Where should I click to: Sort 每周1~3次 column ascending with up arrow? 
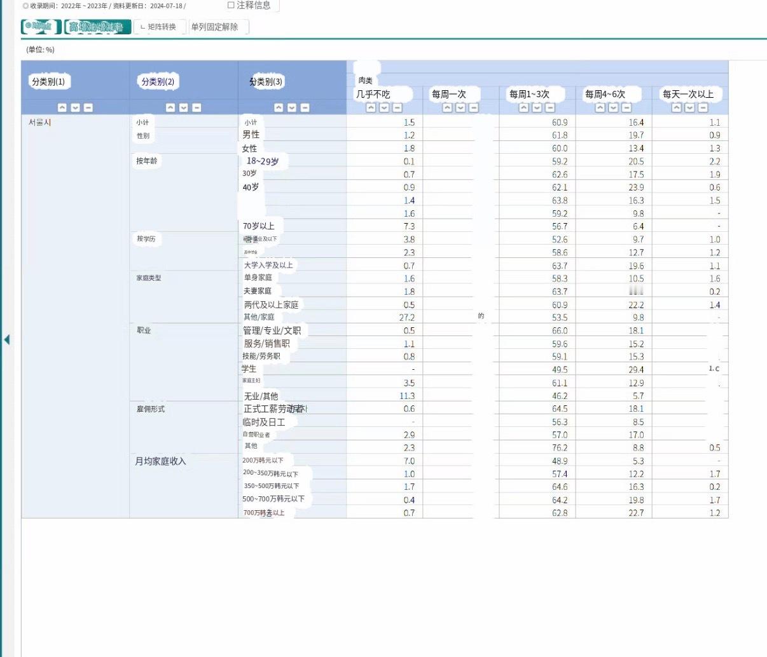[x=523, y=107]
